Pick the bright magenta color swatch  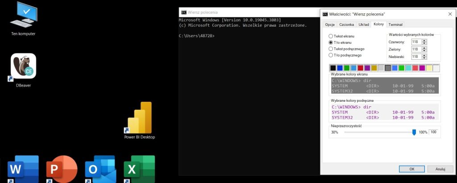click(422, 68)
